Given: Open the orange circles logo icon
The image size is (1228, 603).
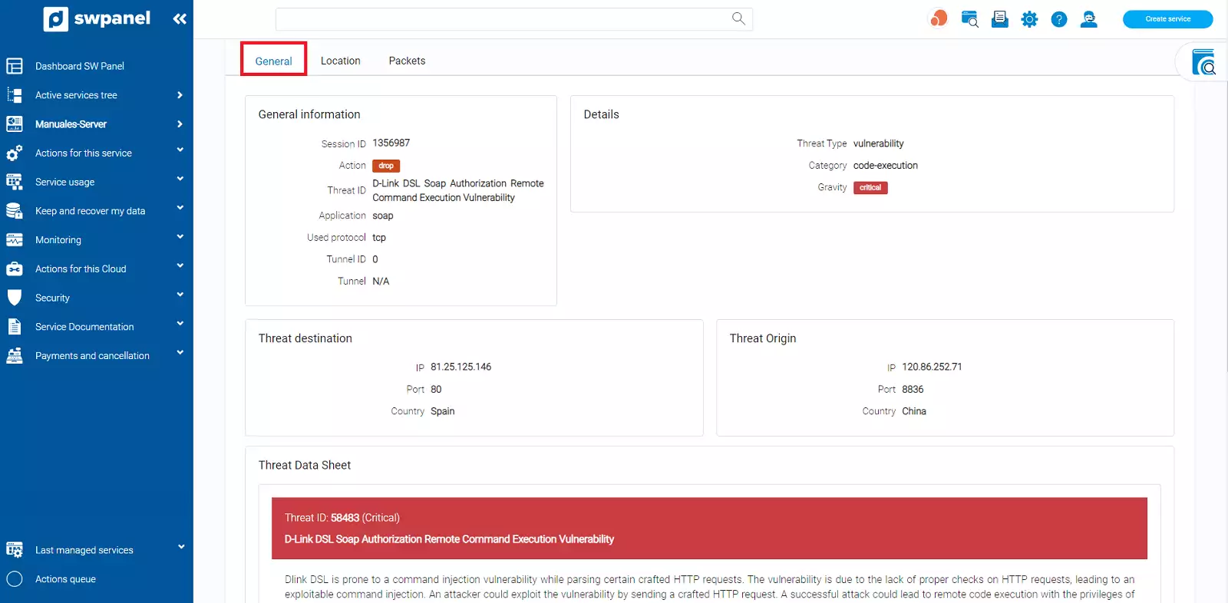Looking at the screenshot, I should (x=938, y=18).
